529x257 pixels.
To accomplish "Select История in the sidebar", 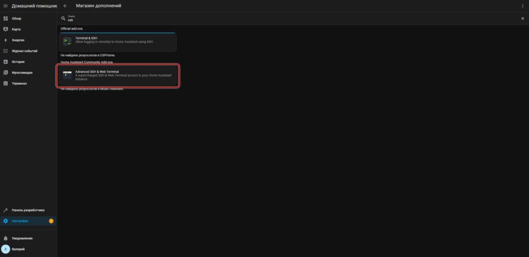I will (18, 61).
